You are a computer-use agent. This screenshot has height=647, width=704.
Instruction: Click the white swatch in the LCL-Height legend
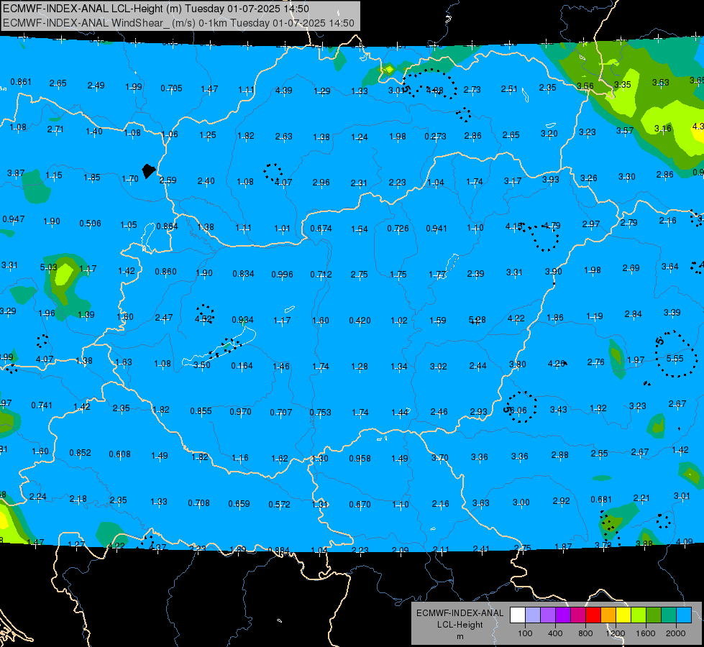click(518, 615)
